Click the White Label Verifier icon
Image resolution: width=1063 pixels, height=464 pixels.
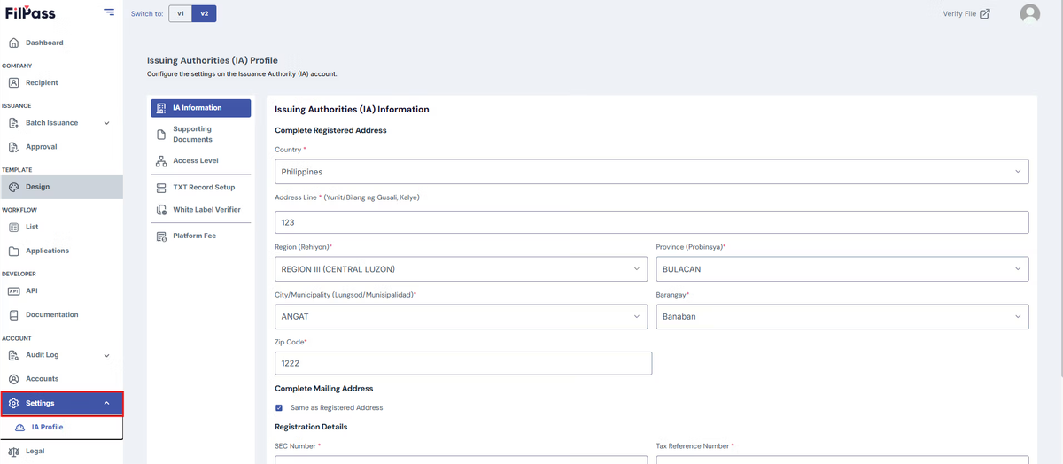161,210
